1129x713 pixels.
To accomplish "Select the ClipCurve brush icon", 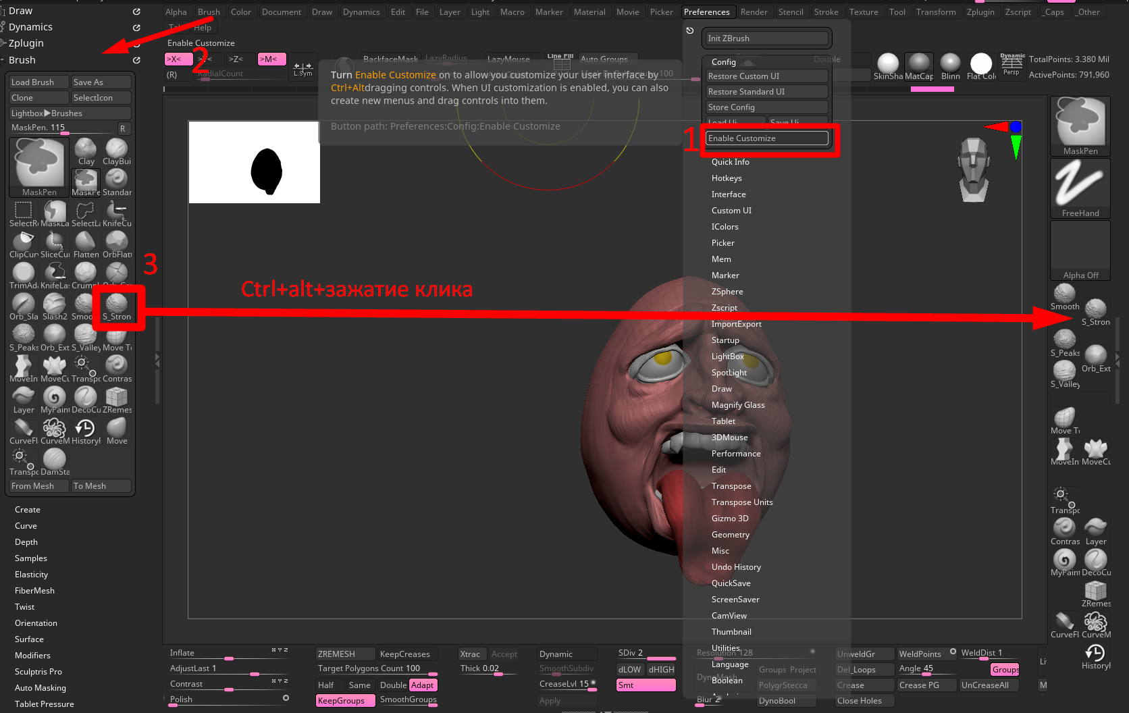I will (x=24, y=244).
